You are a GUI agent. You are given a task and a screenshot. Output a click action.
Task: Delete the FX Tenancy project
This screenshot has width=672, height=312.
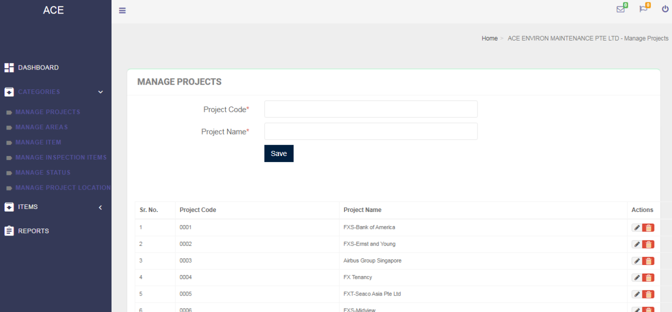pyautogui.click(x=648, y=277)
